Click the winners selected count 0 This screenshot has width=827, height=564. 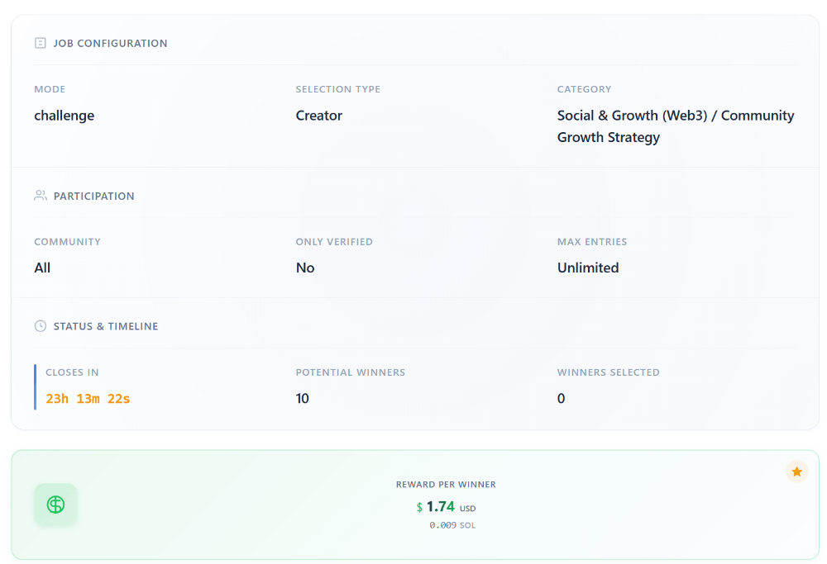pyautogui.click(x=561, y=399)
